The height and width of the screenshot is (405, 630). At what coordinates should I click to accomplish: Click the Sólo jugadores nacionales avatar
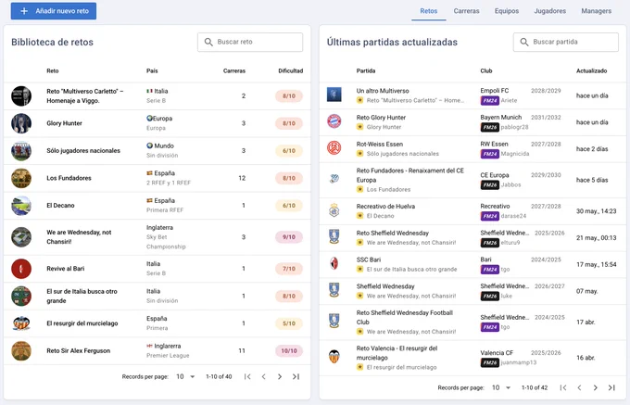coord(21,151)
